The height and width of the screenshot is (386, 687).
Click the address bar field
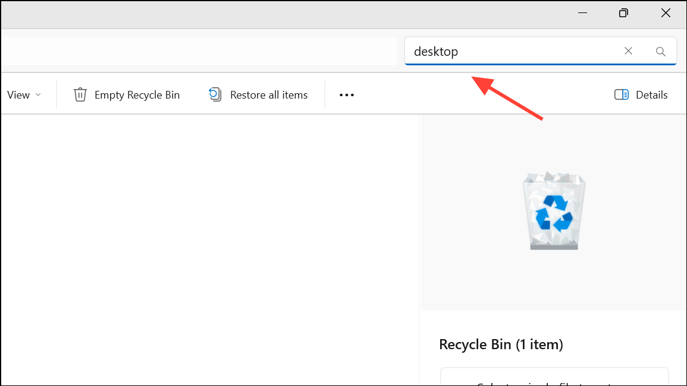coord(199,51)
